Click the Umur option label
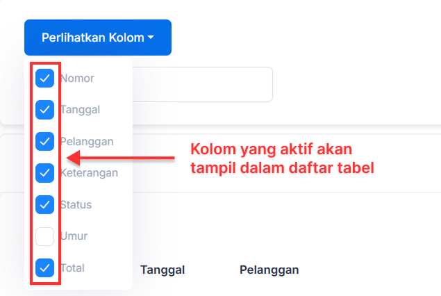 pos(74,236)
